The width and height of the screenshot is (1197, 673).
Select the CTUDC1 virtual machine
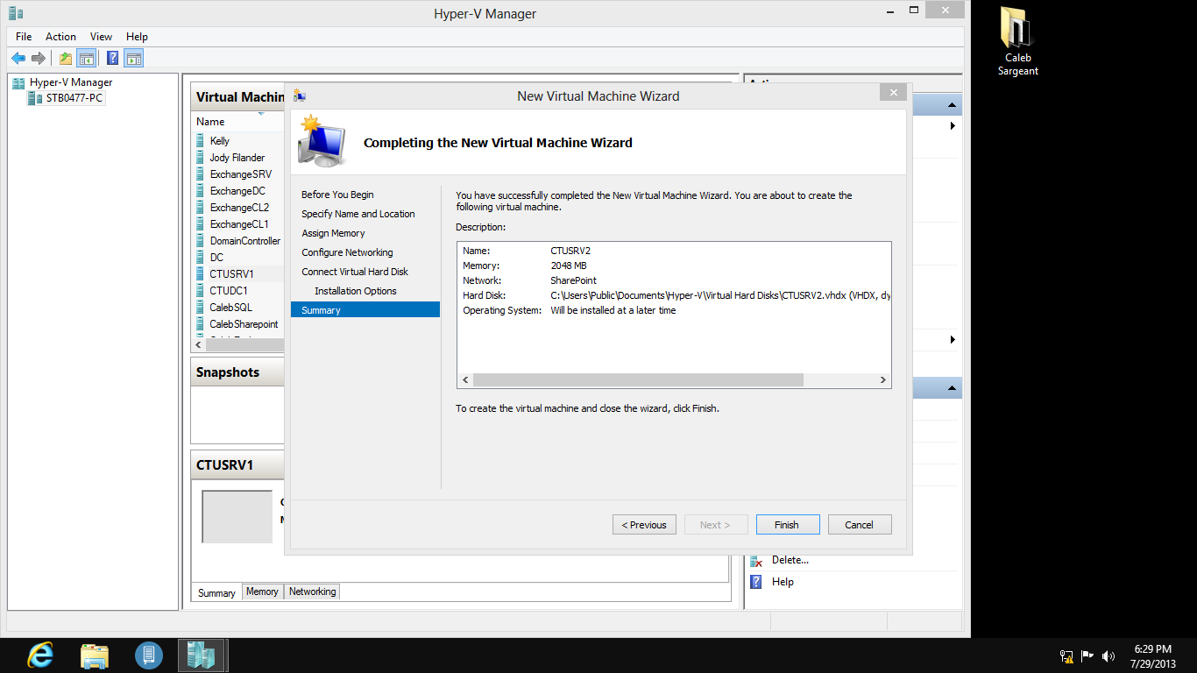[x=229, y=291]
